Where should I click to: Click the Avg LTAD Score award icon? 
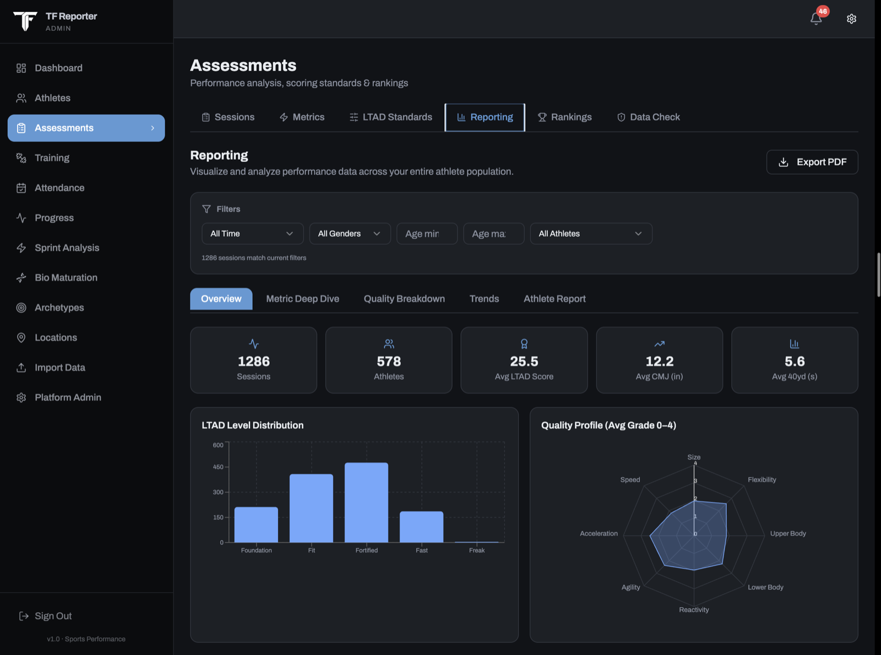524,344
